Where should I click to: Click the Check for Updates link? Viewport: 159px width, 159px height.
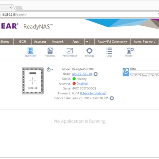pos(93,93)
